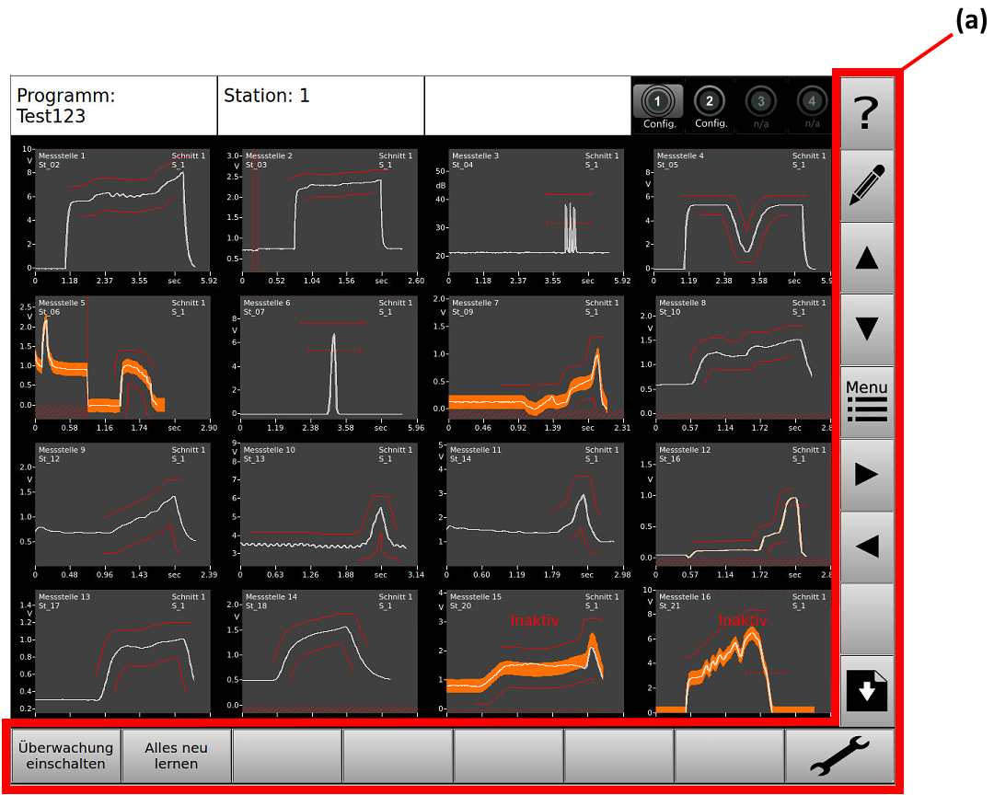Click the empty softkey beside Alles neu lernen
Viewport: 994px width, 795px height.
[x=286, y=754]
